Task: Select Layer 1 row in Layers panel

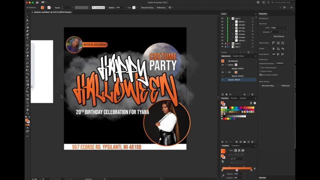Action: pos(238,46)
